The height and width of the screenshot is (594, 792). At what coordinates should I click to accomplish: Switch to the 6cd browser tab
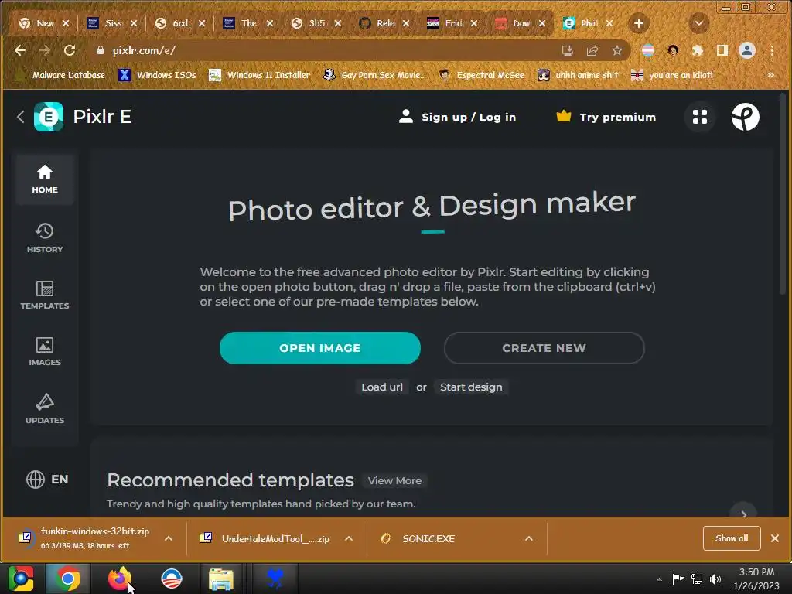click(181, 23)
